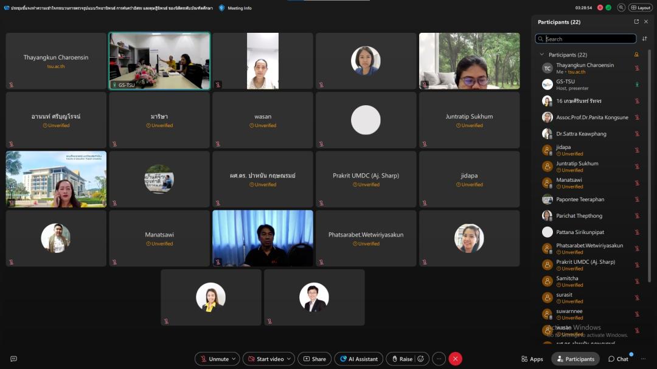
Task: Click the man with blue curtain video tile
Action: (263, 238)
